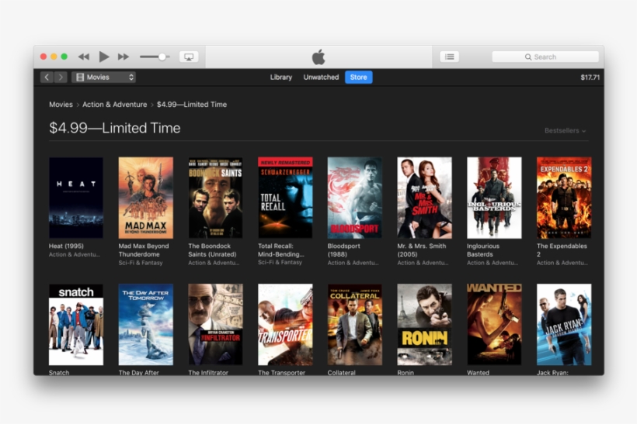Click the search magnifier icon
The image size is (637, 424).
528,57
